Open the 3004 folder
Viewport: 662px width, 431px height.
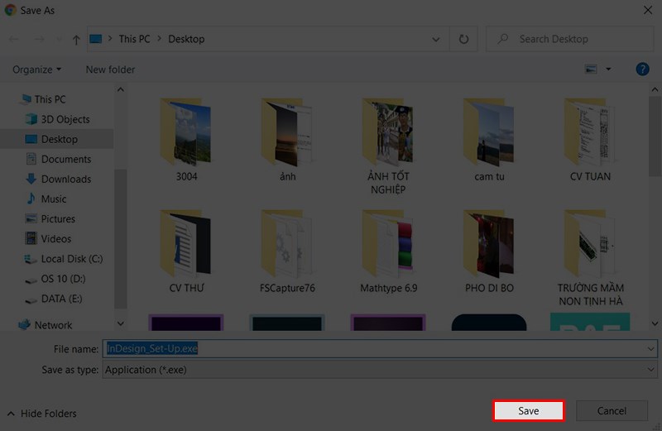pos(185,141)
